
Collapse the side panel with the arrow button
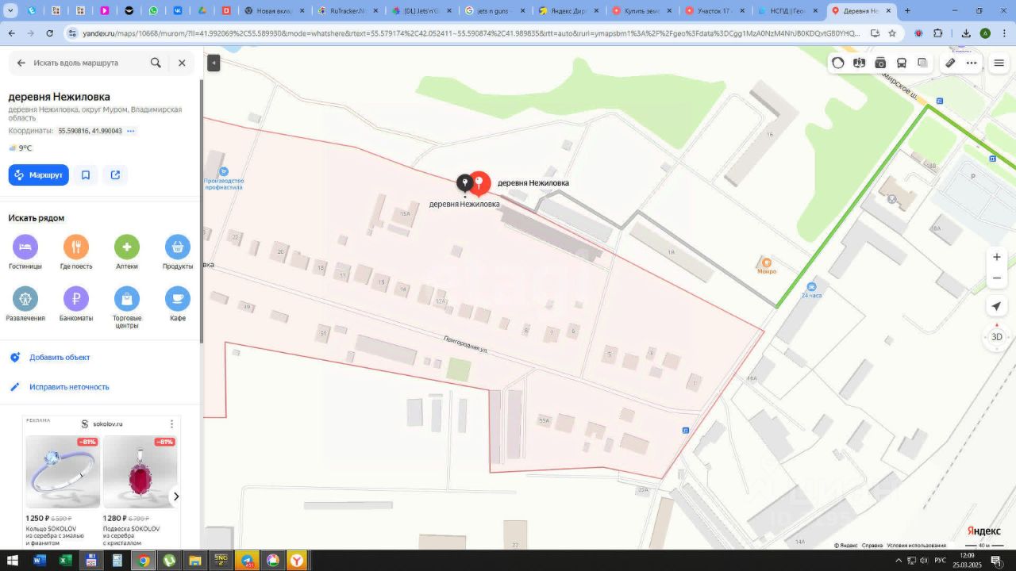(x=214, y=63)
